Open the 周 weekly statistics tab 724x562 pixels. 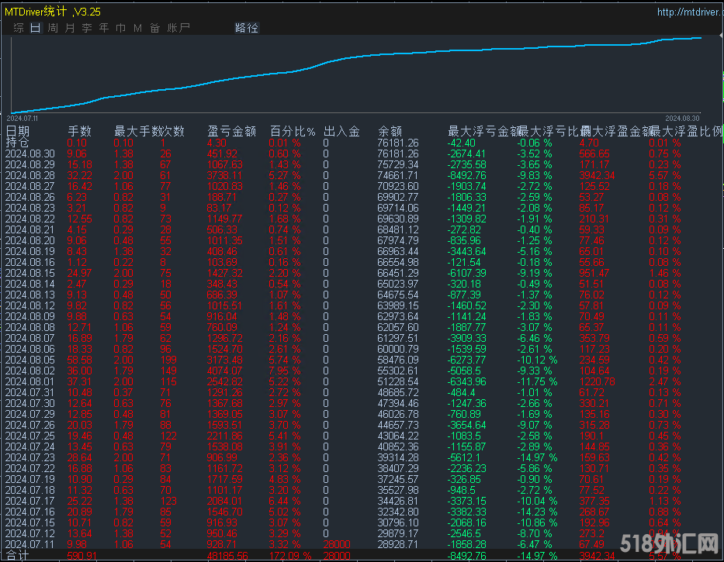[x=53, y=28]
